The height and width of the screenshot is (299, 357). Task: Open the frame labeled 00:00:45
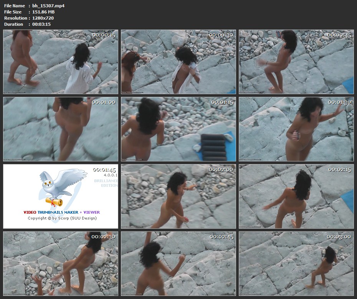pos(296,62)
